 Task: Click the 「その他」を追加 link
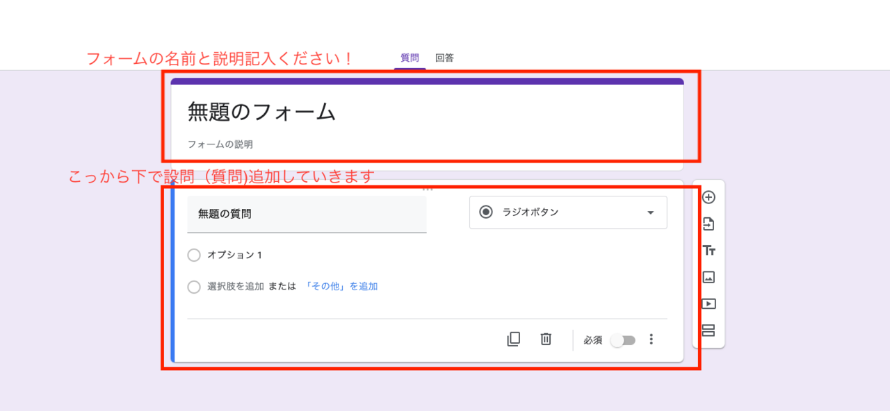342,286
